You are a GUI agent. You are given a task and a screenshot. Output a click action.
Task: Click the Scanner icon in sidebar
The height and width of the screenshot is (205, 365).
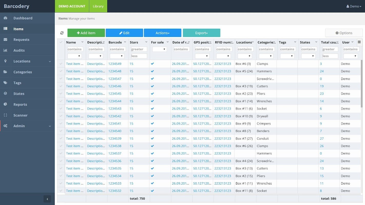point(5,115)
